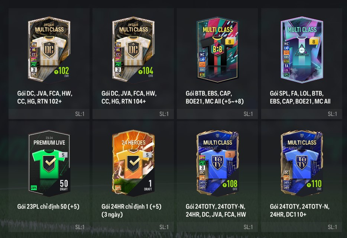The height and width of the screenshot is (238, 347).
Task: Click SL:1 quantity bar under the 24HR pack
Action: coord(133,227)
